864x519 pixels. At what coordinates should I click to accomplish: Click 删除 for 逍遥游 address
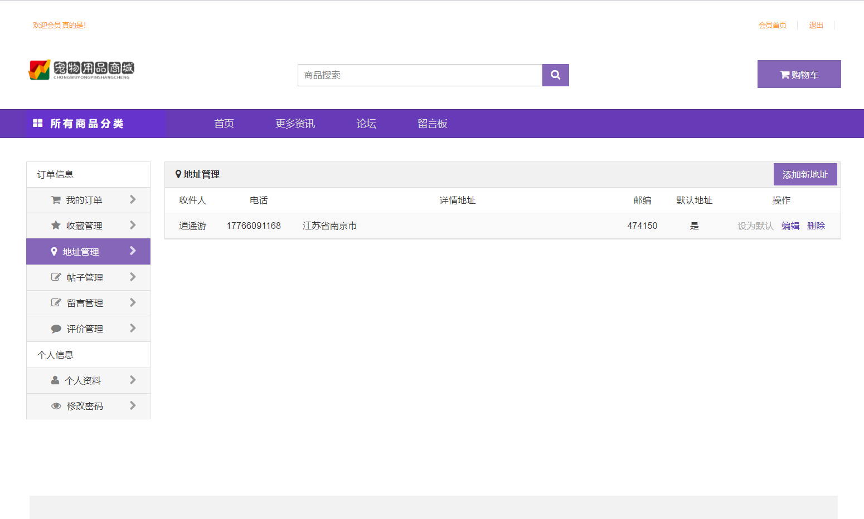(816, 226)
